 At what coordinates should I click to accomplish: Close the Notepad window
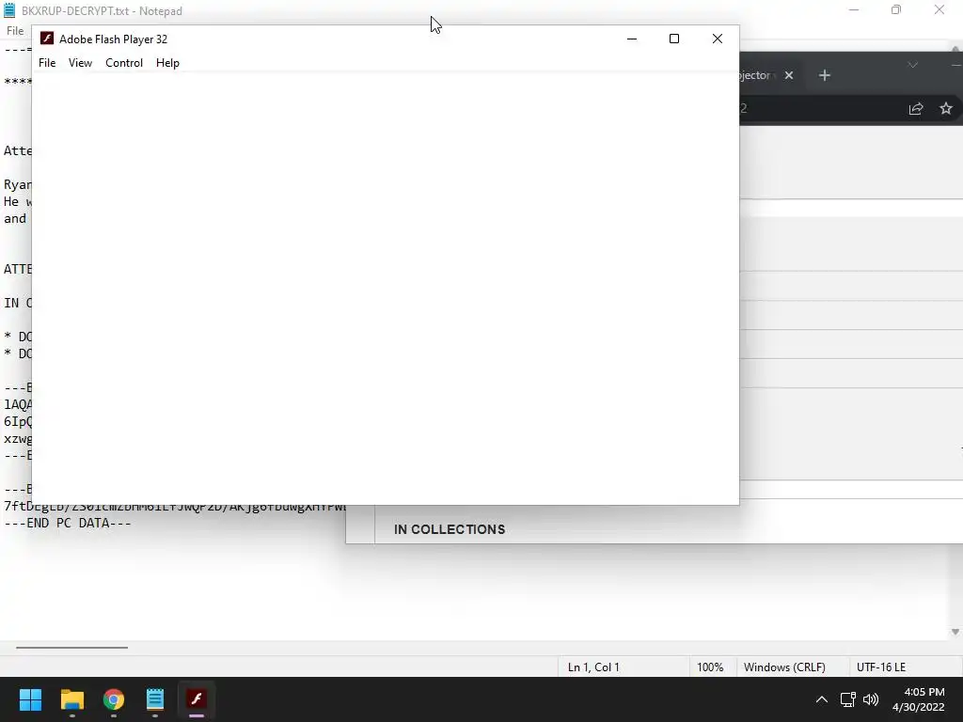(x=939, y=9)
